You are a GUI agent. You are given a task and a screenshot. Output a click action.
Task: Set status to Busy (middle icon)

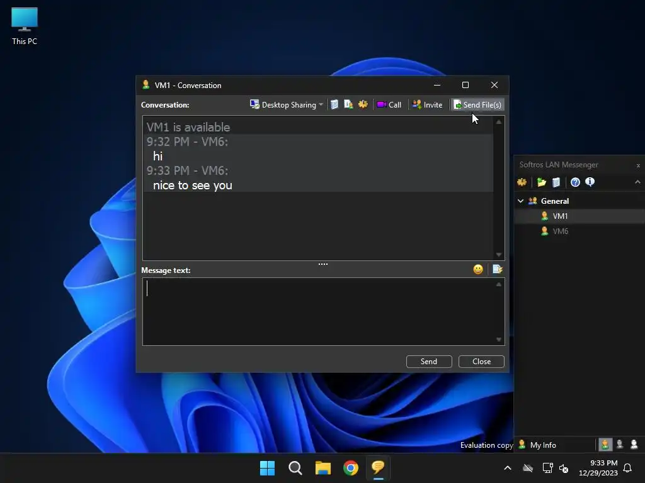[x=620, y=445]
